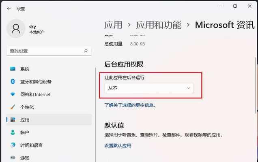The image size is (258, 162).
Task: Go back with the arrow icon
Action: (9, 9)
